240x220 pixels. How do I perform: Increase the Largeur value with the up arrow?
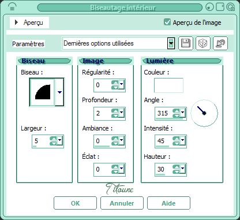click(53, 139)
